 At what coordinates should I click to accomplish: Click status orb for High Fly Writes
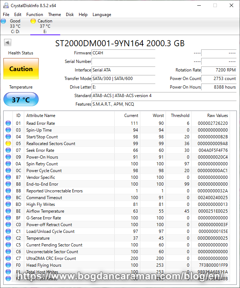[x=8, y=204]
